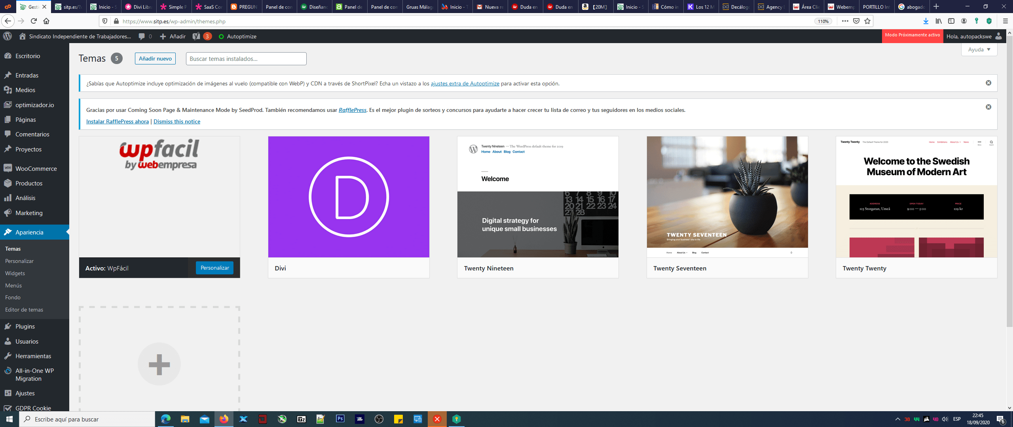Click the 110% zoom level indicator
Image resolution: width=1013 pixels, height=427 pixels.
823,21
